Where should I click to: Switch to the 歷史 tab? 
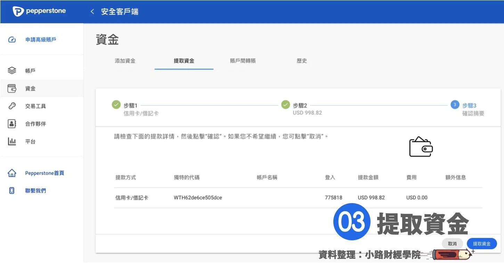pyautogui.click(x=302, y=61)
